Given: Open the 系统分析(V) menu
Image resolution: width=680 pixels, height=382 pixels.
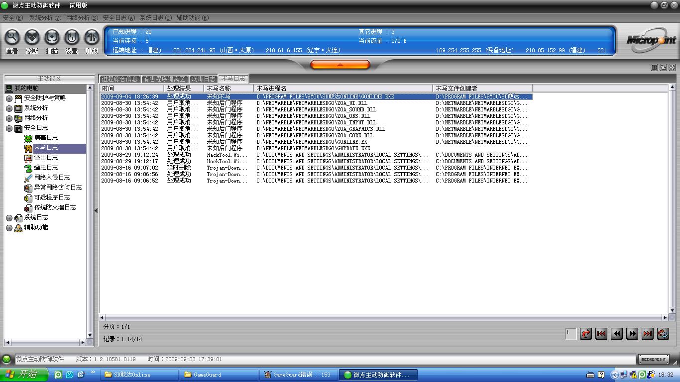Looking at the screenshot, I should (x=45, y=17).
